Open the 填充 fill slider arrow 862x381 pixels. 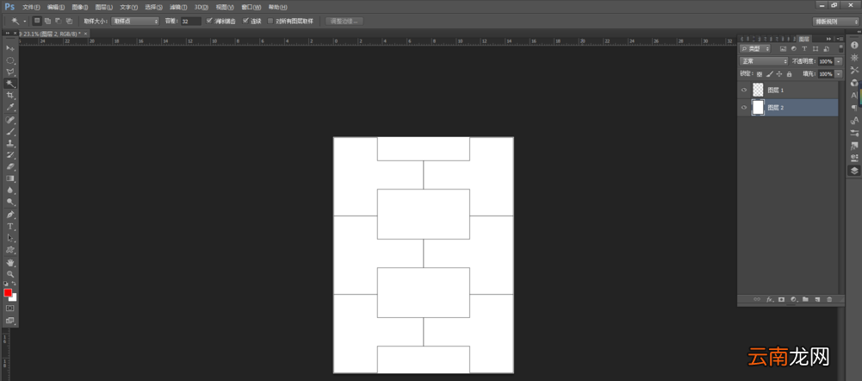839,74
